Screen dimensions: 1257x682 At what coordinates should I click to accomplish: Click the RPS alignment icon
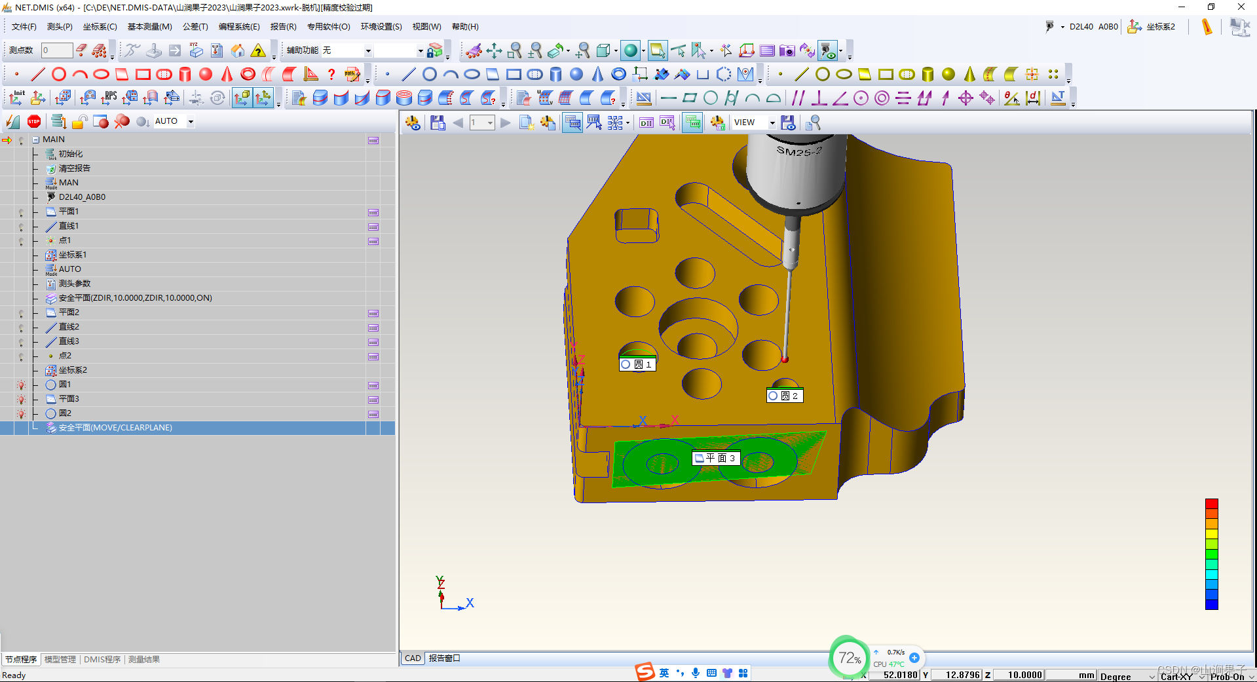pyautogui.click(x=109, y=98)
